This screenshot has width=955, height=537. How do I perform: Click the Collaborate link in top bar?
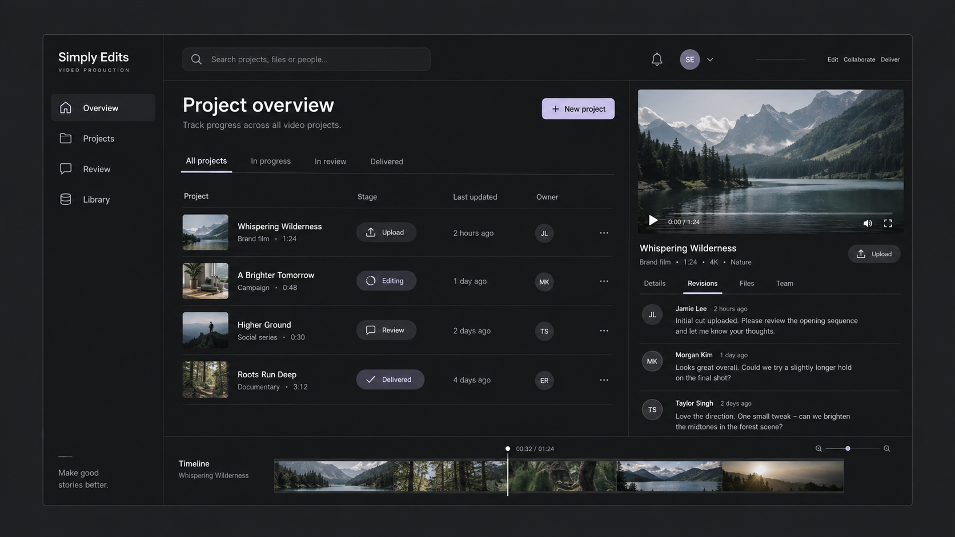pos(859,59)
